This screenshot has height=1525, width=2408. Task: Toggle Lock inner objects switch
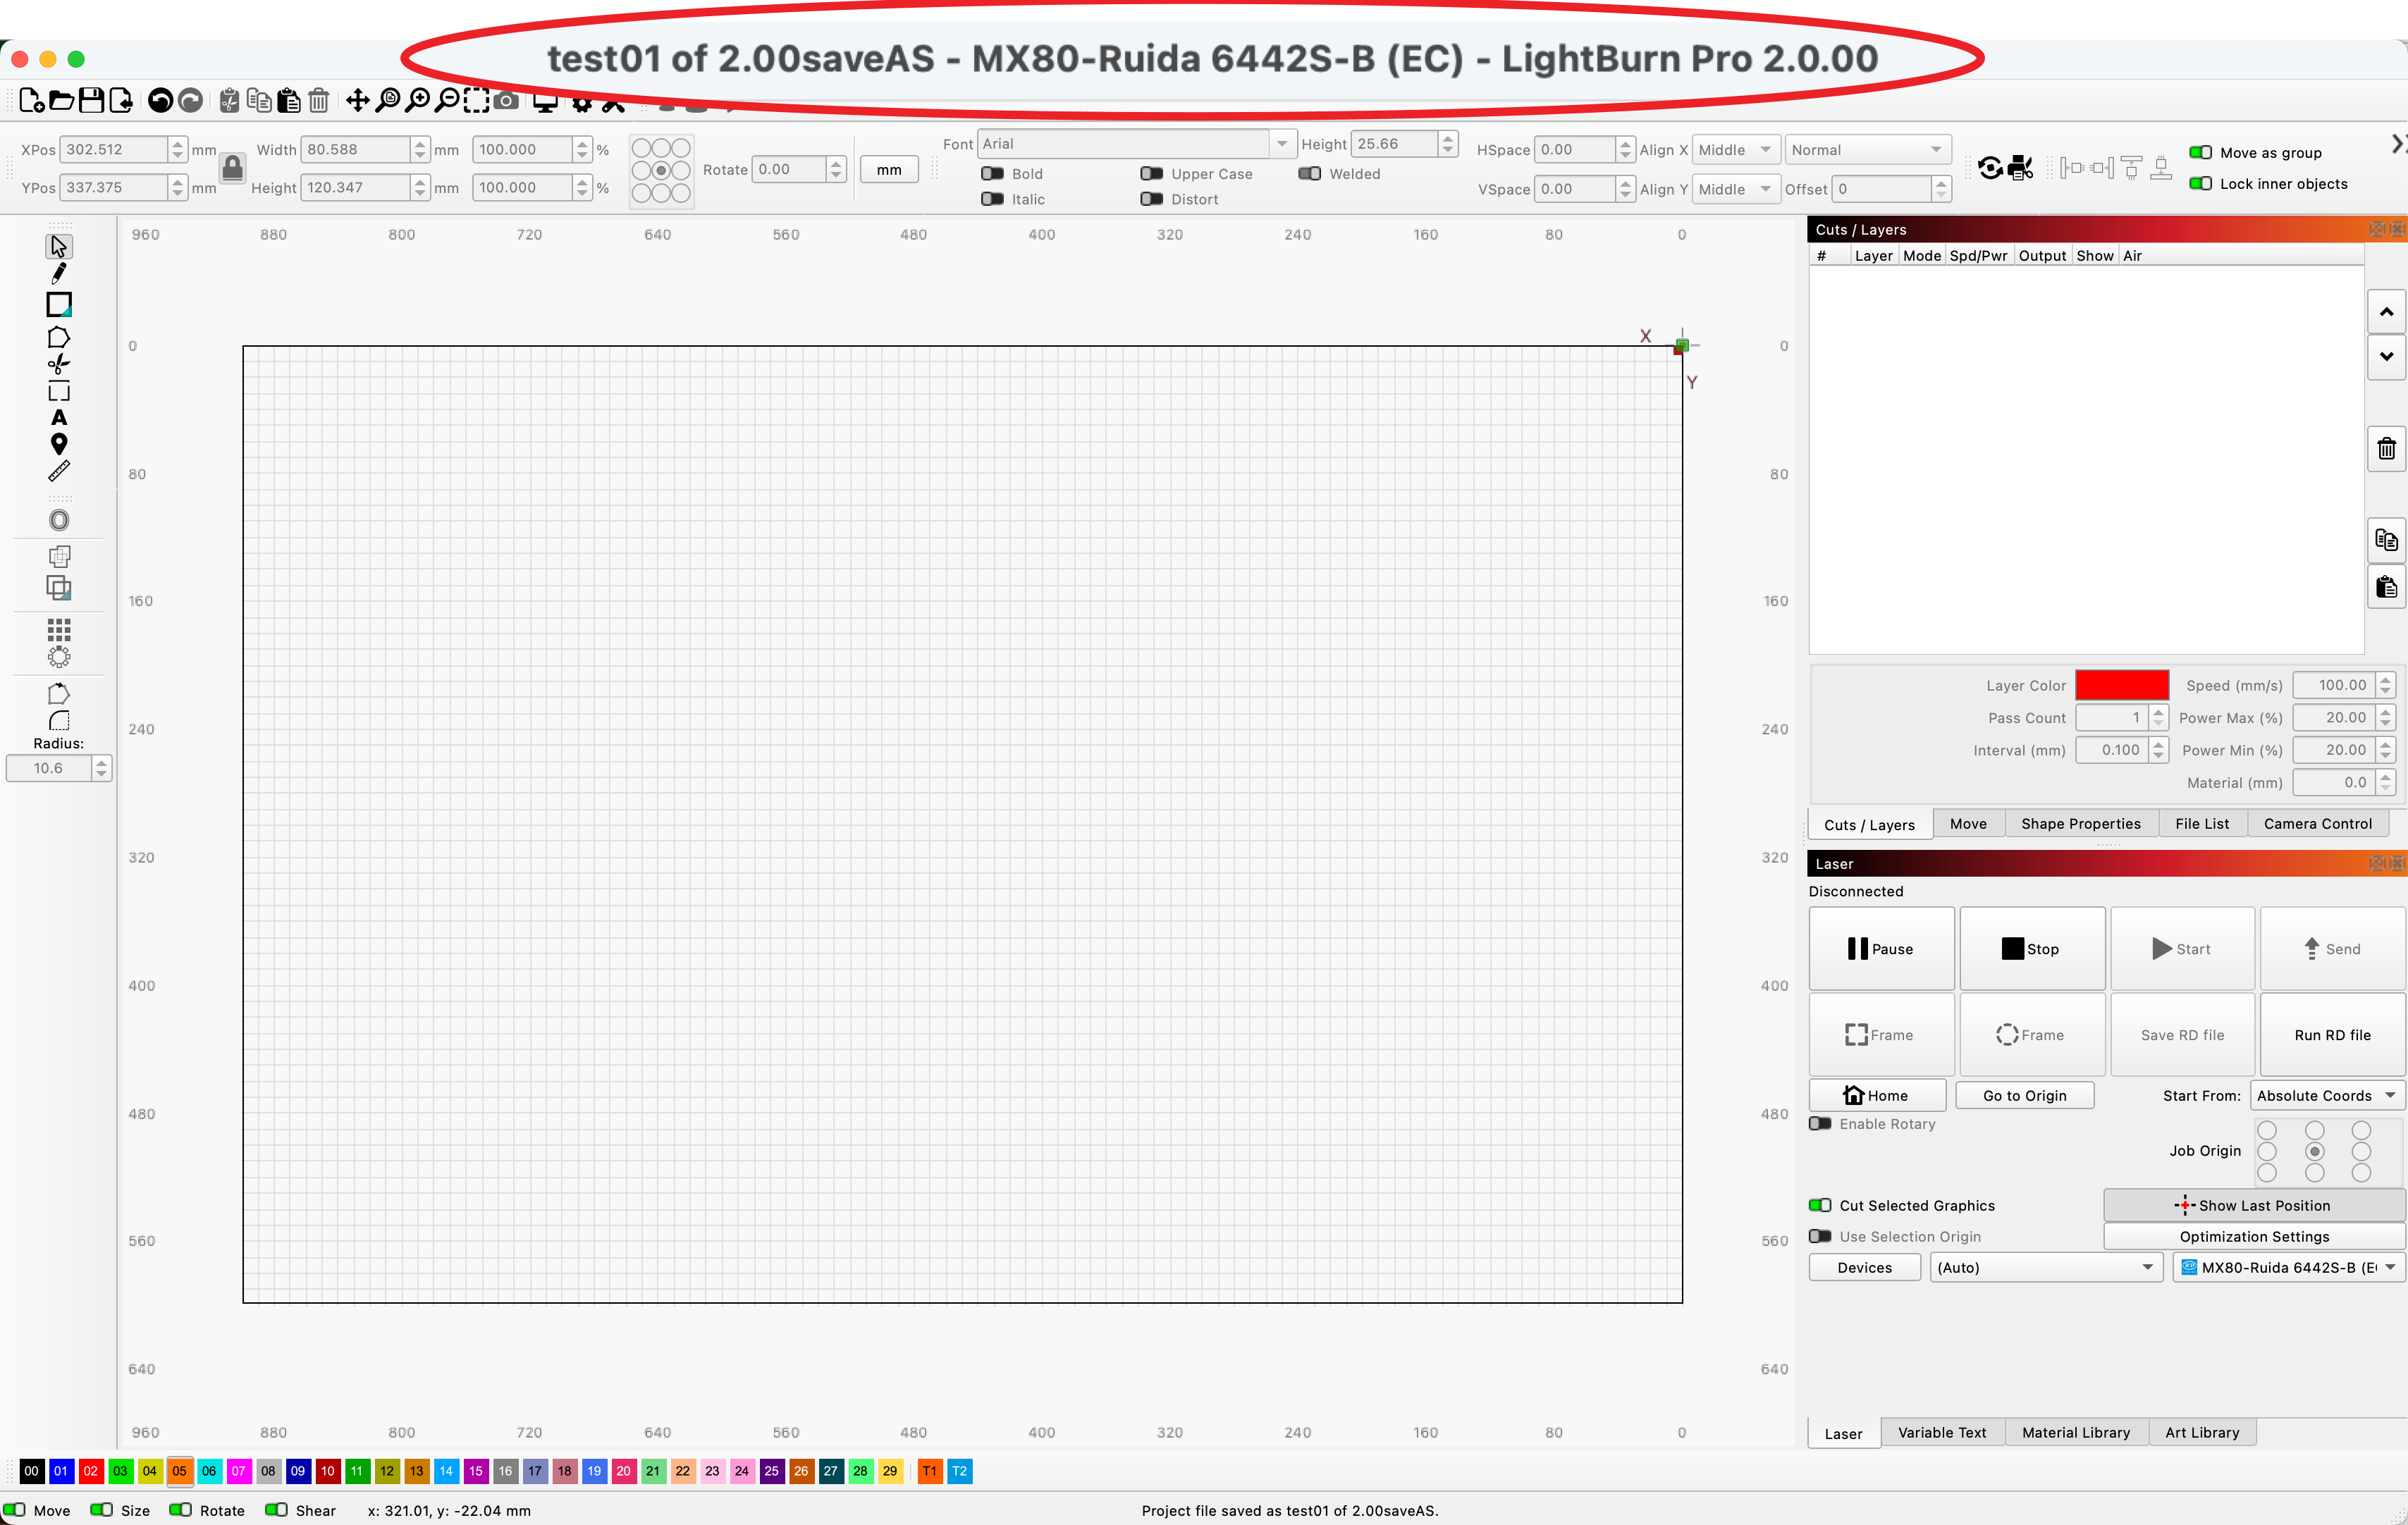pos(2200,184)
